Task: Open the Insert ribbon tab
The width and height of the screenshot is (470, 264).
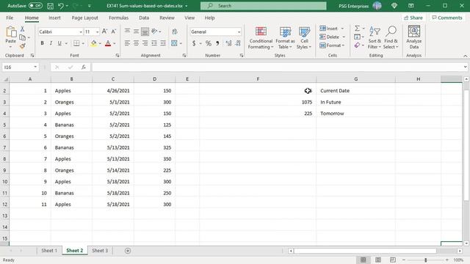Action: tap(54, 18)
